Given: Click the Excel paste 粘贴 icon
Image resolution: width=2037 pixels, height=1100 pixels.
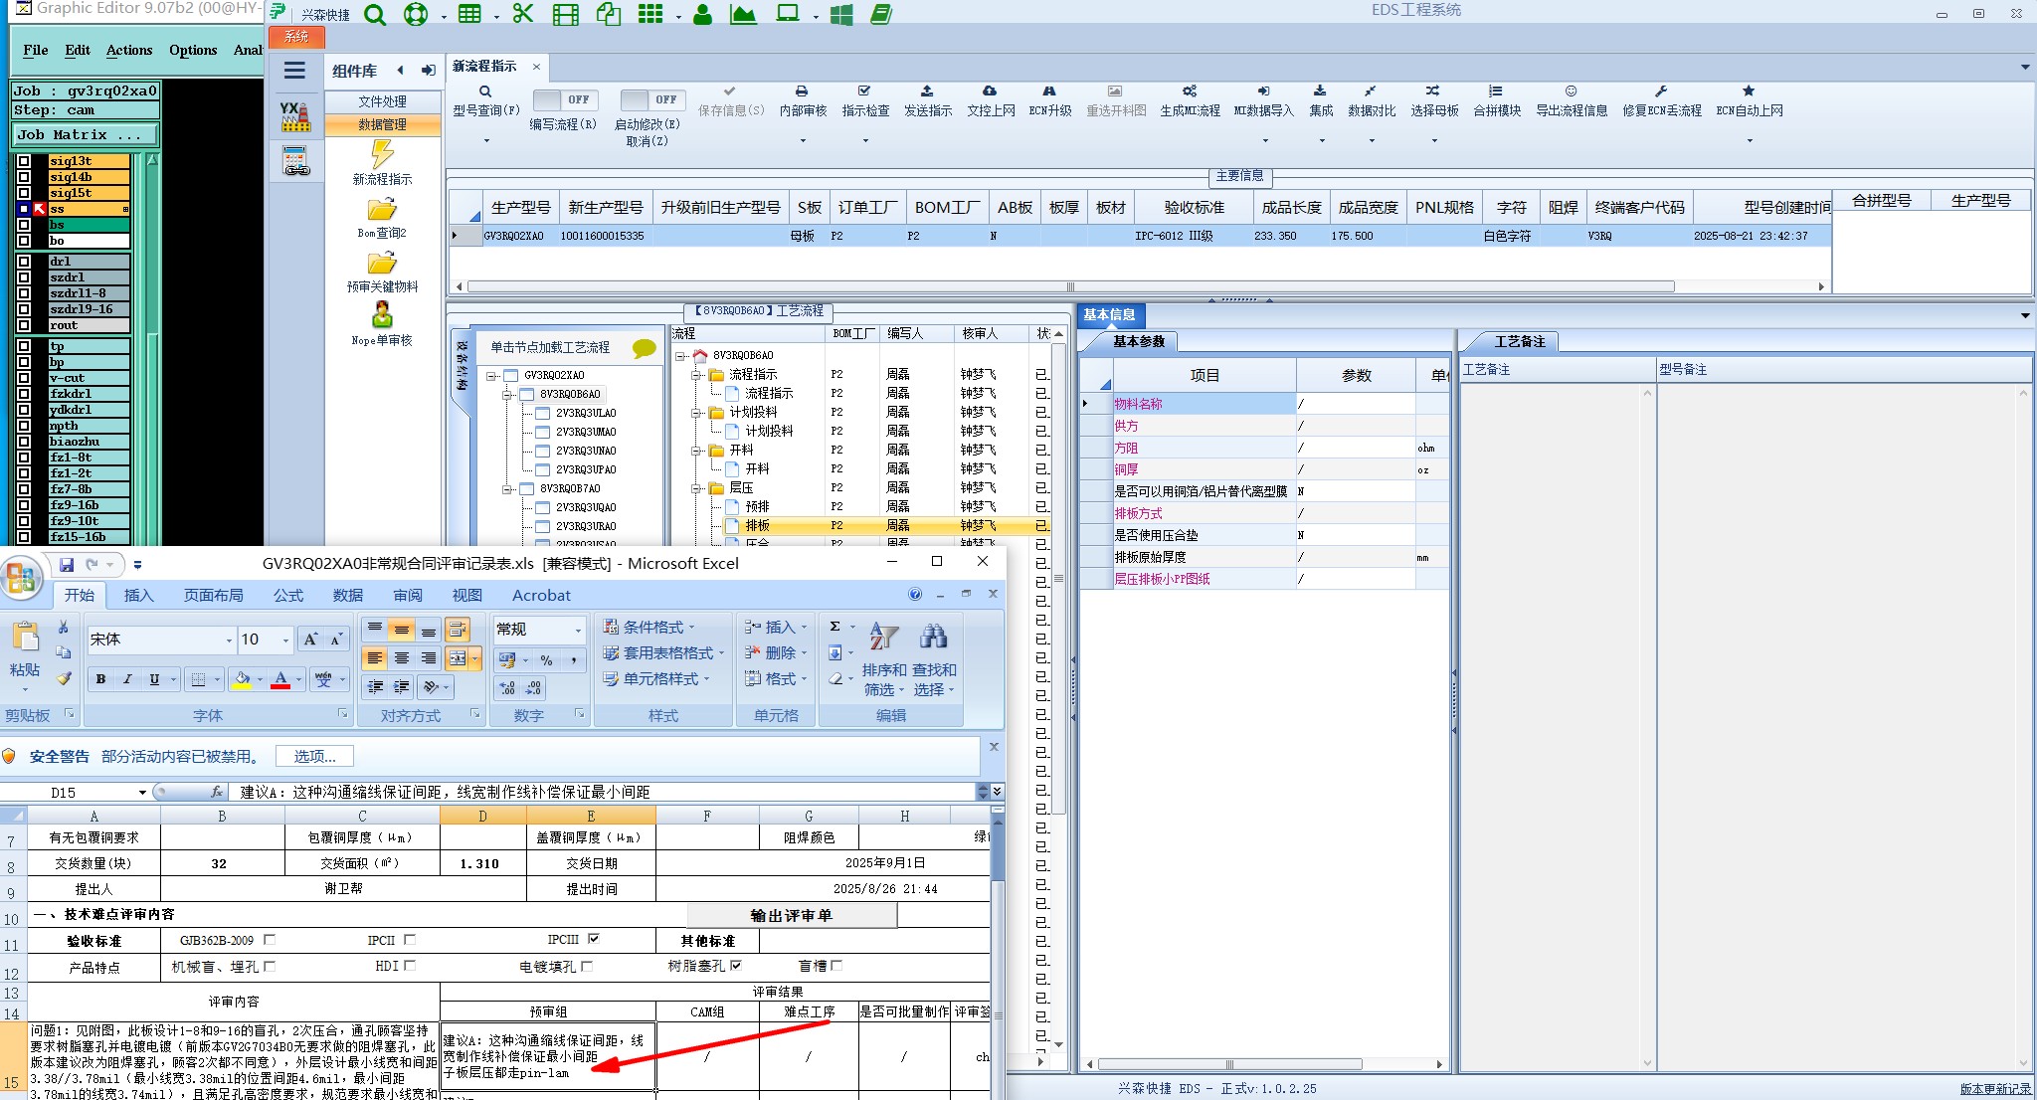Looking at the screenshot, I should click(25, 638).
